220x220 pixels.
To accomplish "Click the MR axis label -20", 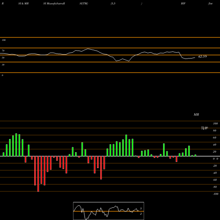I will coord(215,166).
